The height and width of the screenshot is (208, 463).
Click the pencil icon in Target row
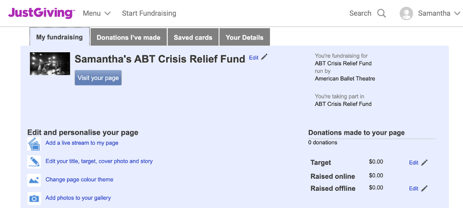coord(424,162)
